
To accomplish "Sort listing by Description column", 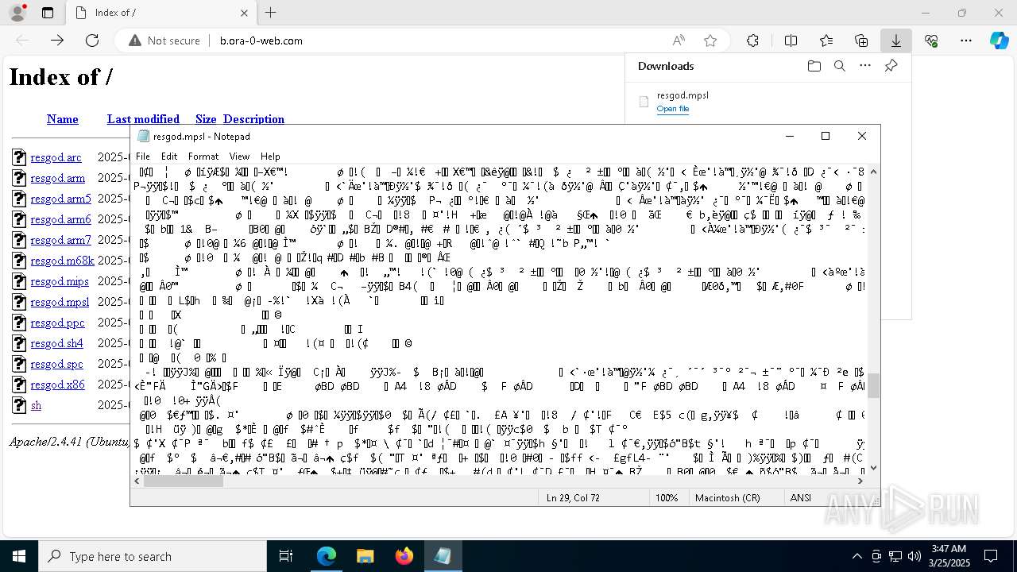I will (253, 119).
